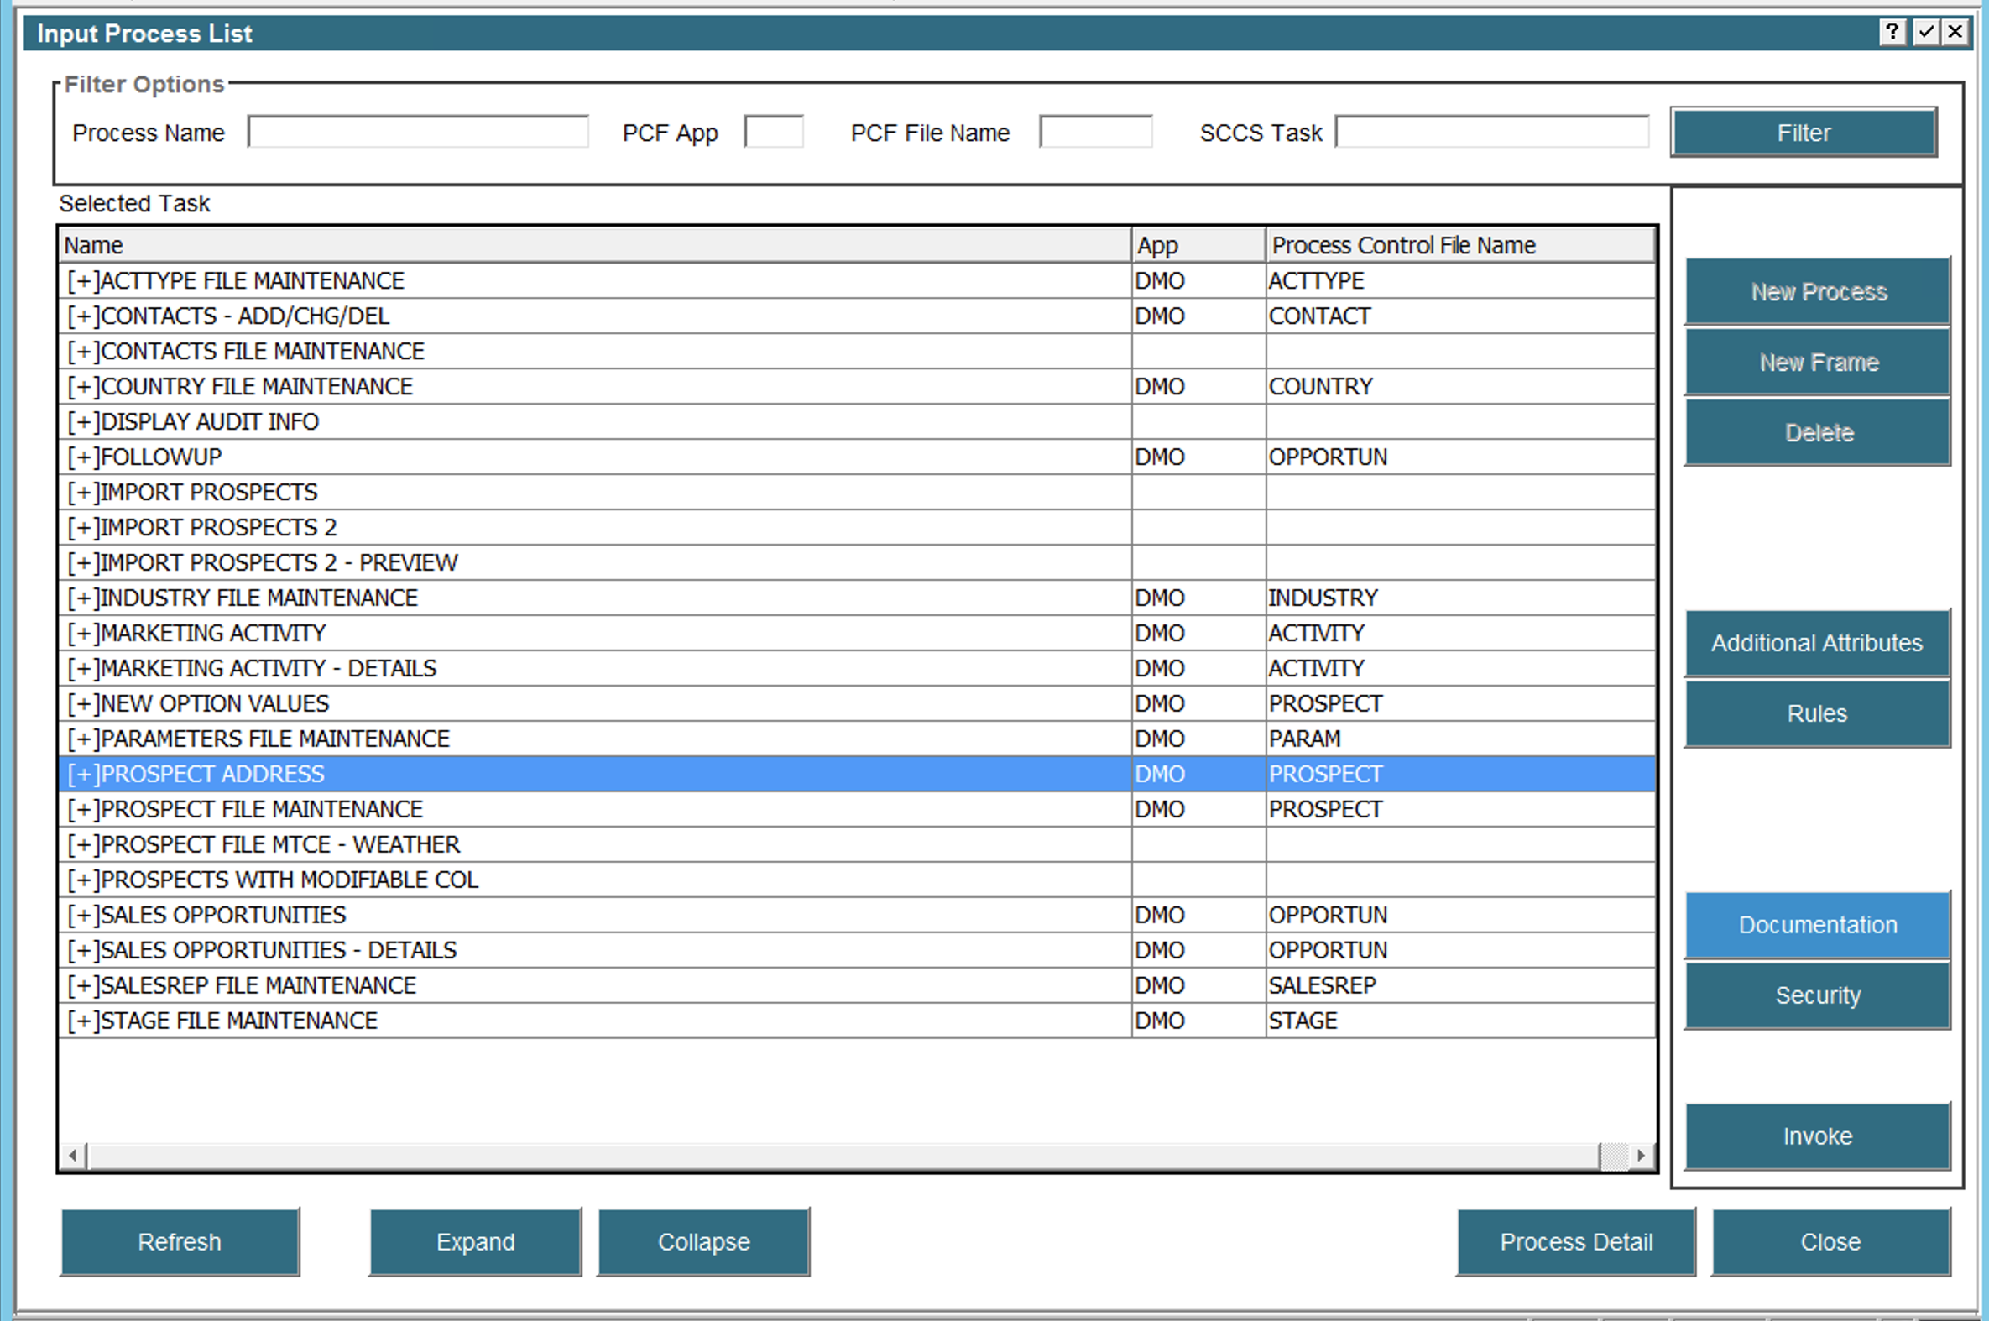The image size is (1989, 1321).
Task: Click the help question mark icon
Action: pyautogui.click(x=1892, y=32)
